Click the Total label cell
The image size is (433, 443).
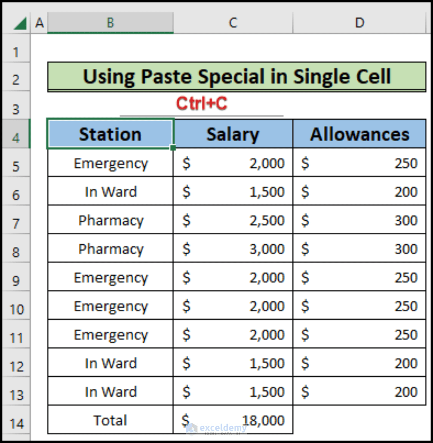[111, 420]
